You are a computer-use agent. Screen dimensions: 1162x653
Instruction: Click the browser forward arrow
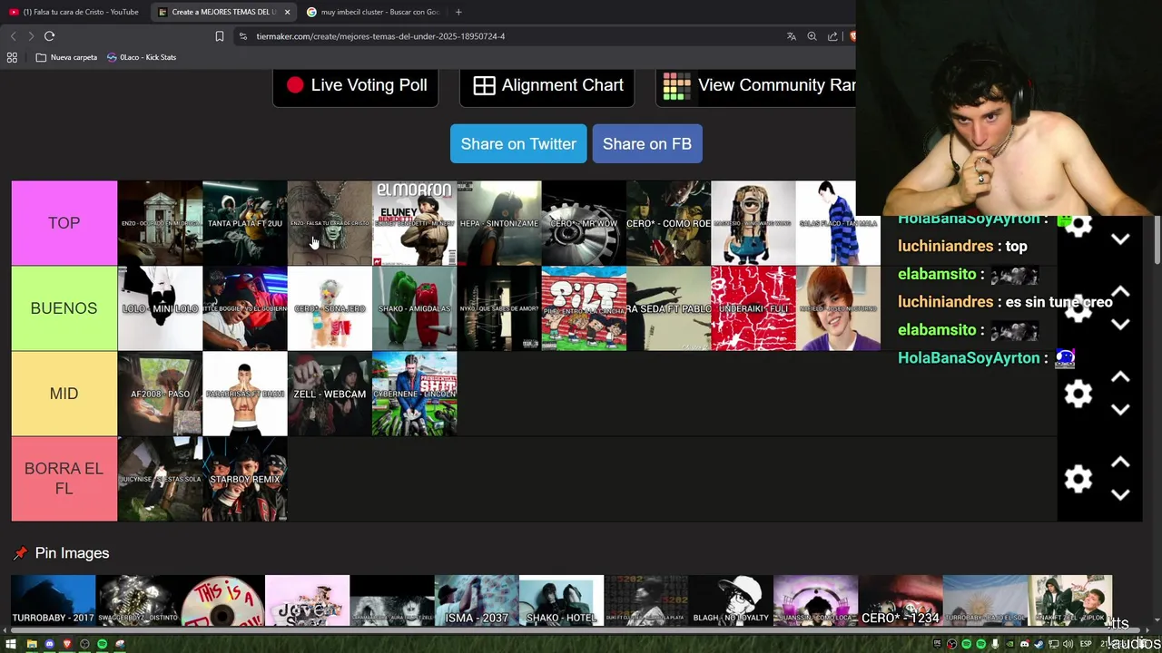point(30,36)
